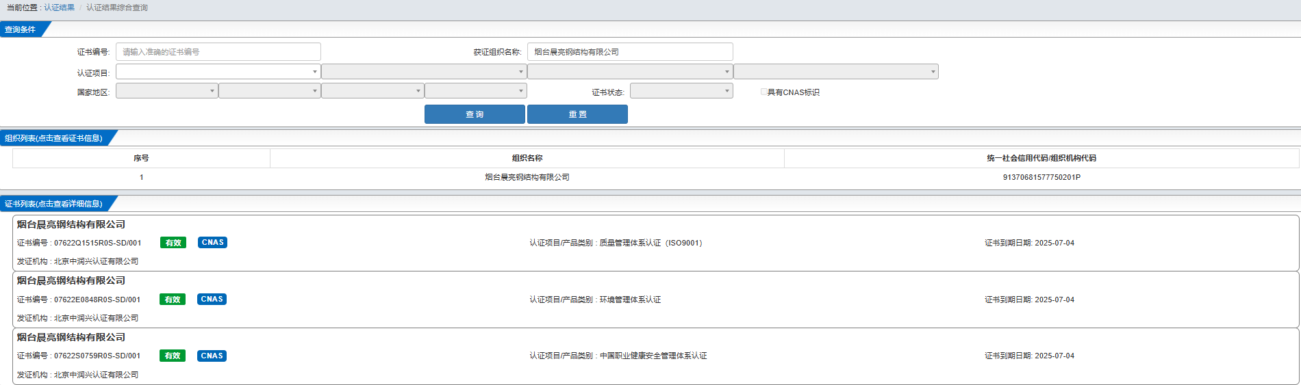This screenshot has width=1301, height=385.
Task: Click the 重置 button
Action: 577,114
